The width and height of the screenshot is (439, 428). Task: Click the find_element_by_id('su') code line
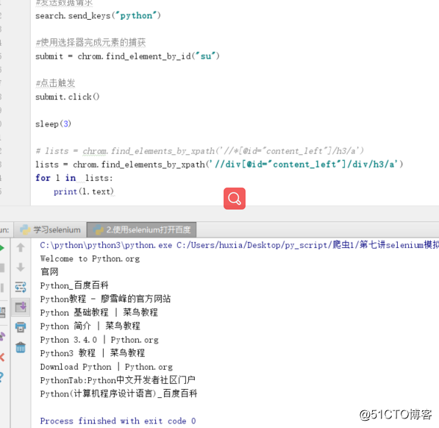(127, 57)
